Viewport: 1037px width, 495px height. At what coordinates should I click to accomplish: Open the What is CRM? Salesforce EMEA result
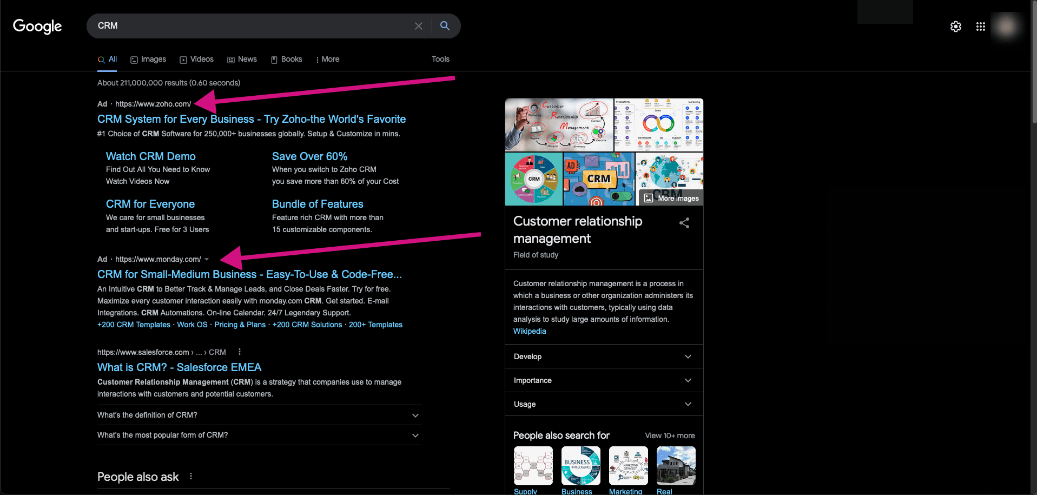[x=179, y=367]
